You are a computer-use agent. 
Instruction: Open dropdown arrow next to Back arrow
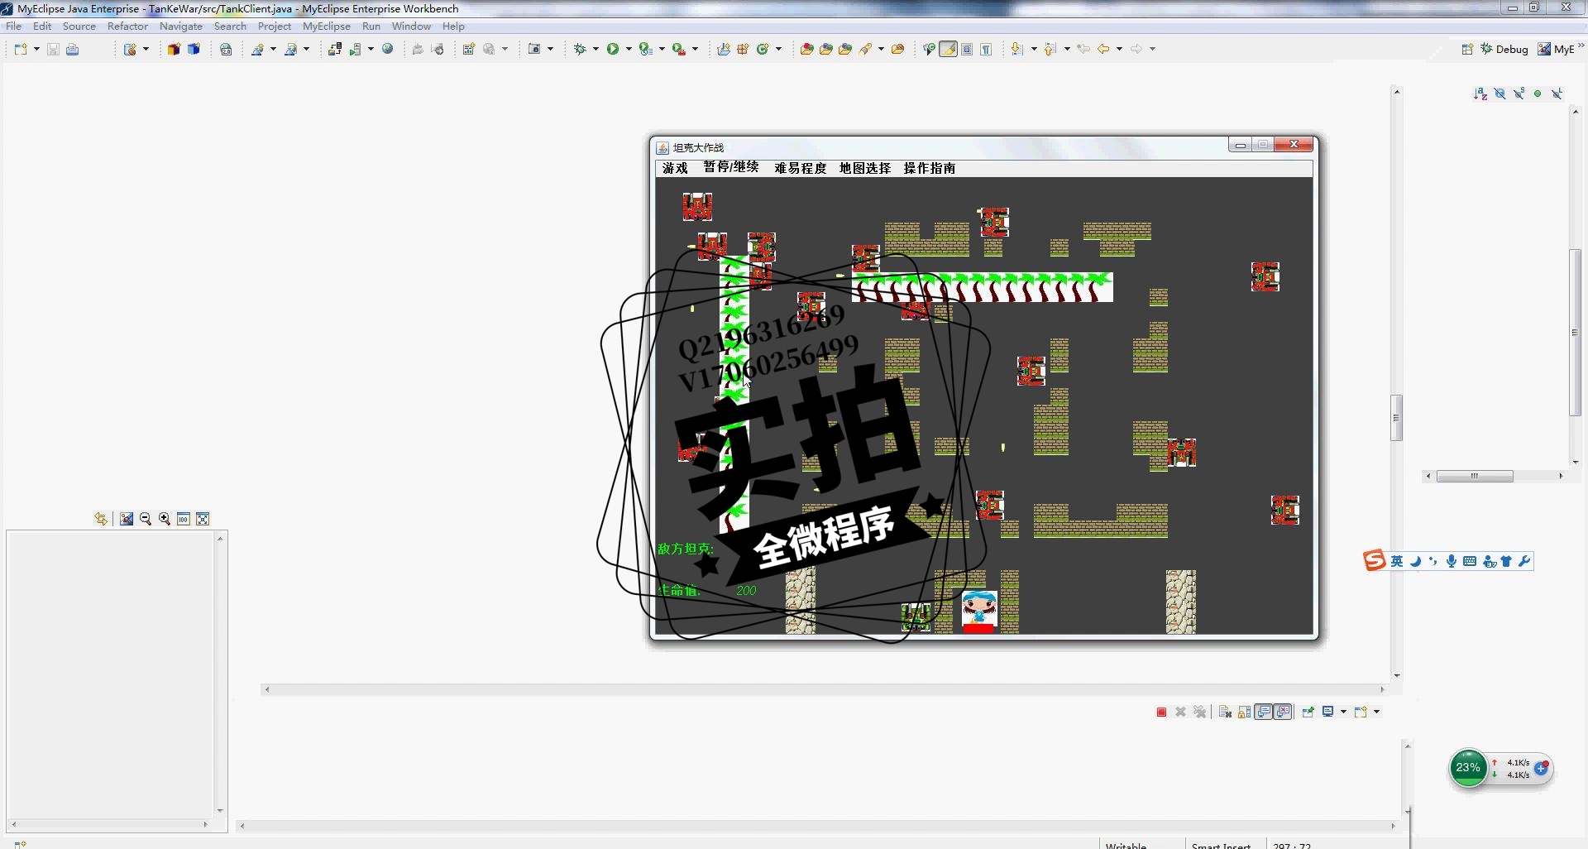[1119, 49]
